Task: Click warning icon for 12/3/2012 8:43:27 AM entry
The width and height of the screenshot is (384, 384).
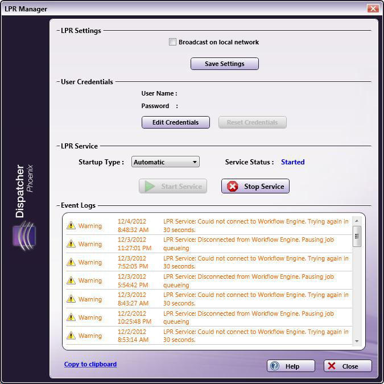Action: click(71, 299)
